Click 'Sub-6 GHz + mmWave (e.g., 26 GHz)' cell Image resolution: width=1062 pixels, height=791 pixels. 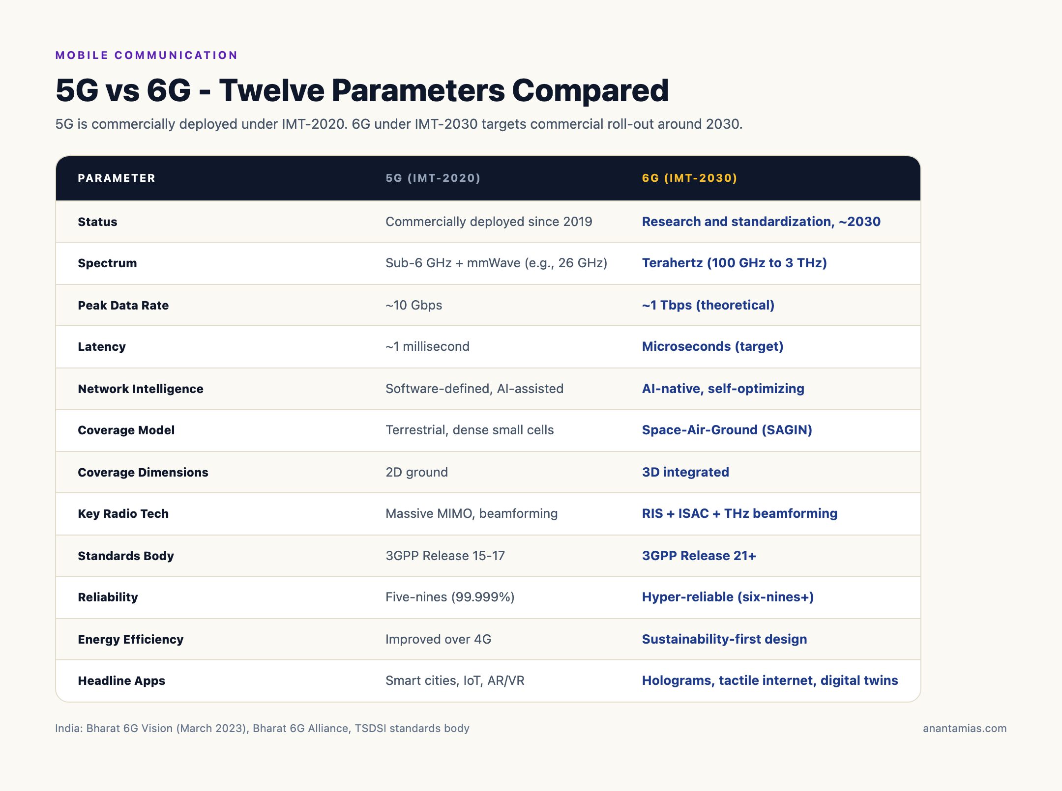[x=496, y=263]
